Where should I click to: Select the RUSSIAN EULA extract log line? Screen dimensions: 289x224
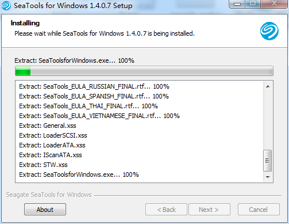94,86
